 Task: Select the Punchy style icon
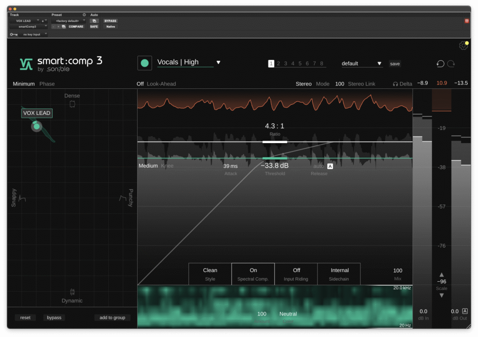click(123, 199)
